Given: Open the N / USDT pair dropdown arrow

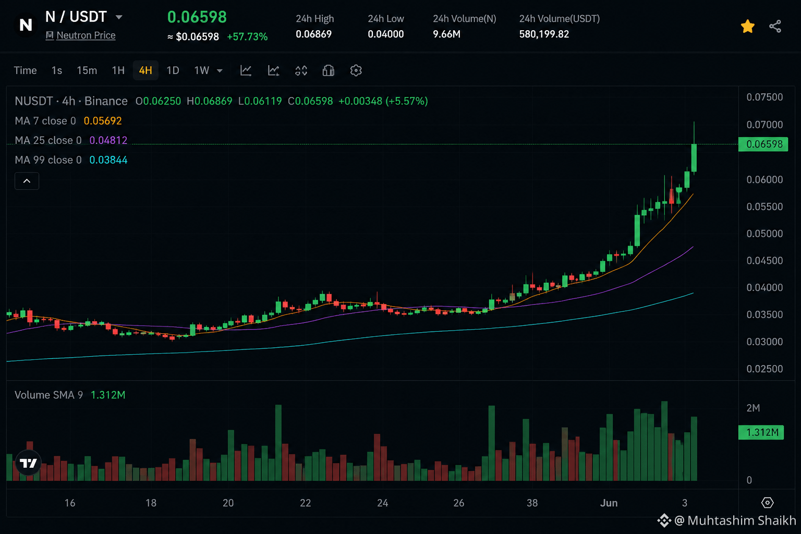Looking at the screenshot, I should pos(119,17).
